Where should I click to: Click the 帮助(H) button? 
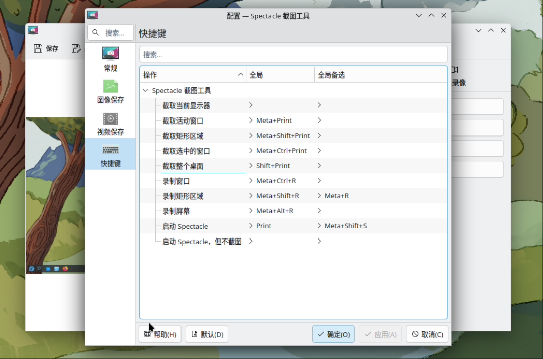[x=160, y=334]
